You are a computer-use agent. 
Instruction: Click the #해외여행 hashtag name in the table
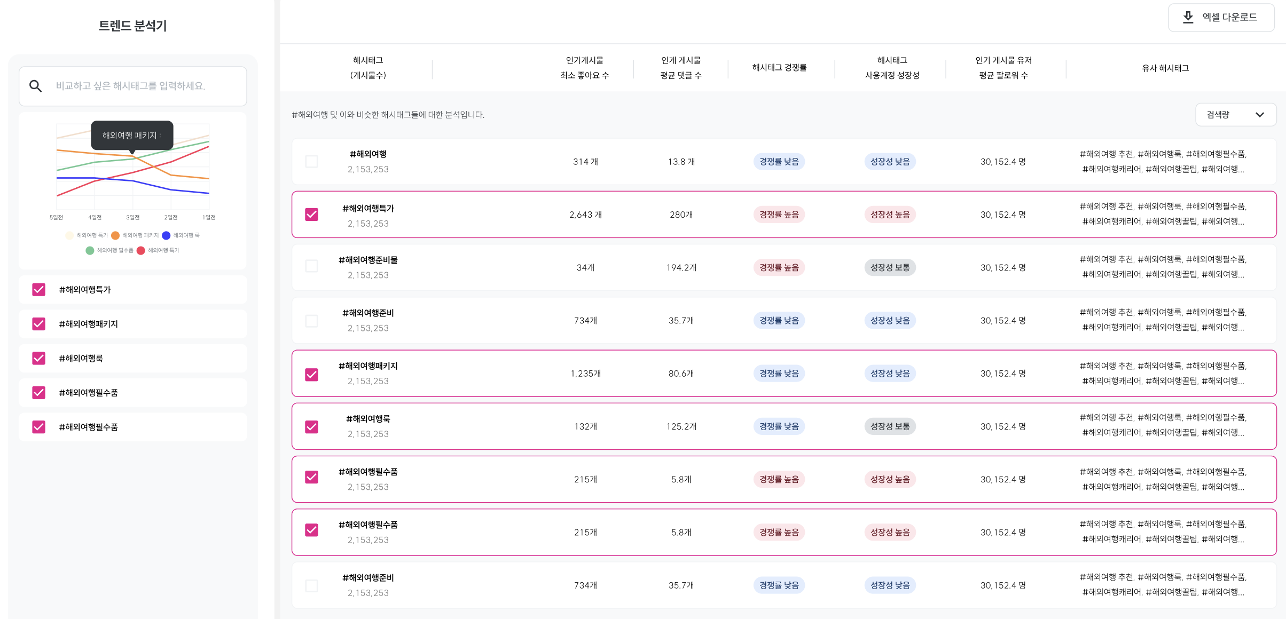368,154
